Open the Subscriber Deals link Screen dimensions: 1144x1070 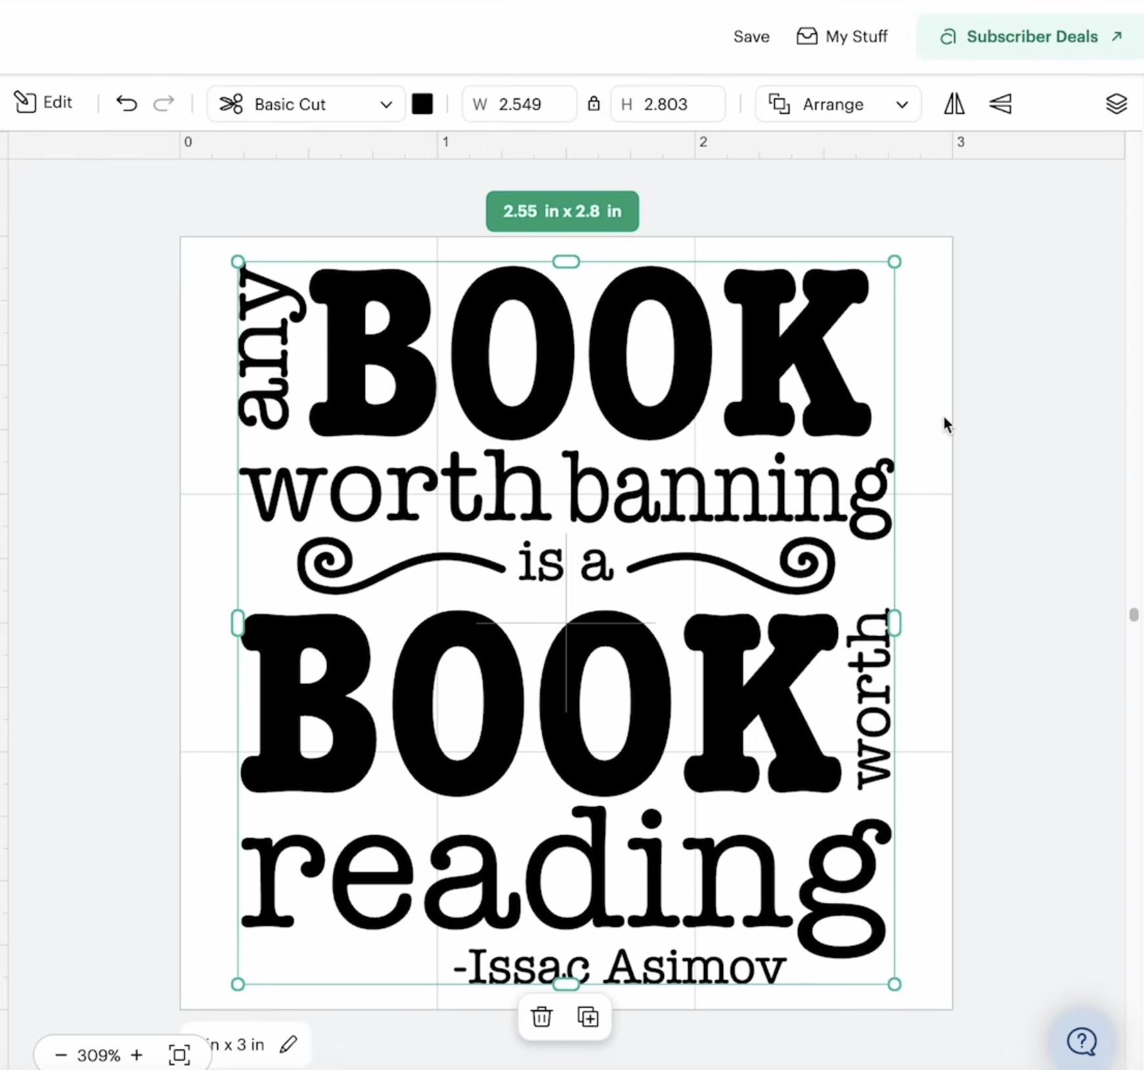1031,37
